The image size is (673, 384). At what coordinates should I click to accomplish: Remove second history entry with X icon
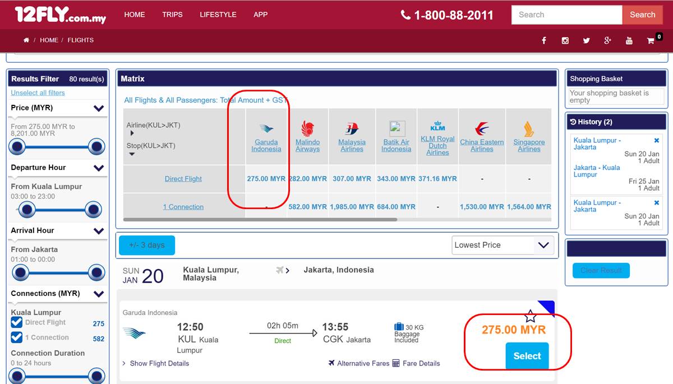coord(657,202)
